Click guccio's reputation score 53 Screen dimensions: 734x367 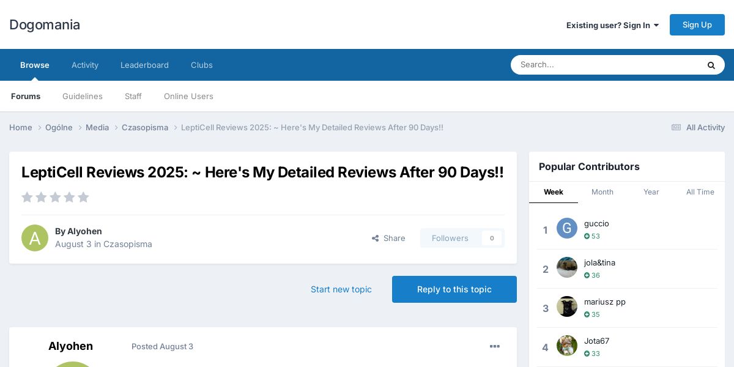(592, 236)
